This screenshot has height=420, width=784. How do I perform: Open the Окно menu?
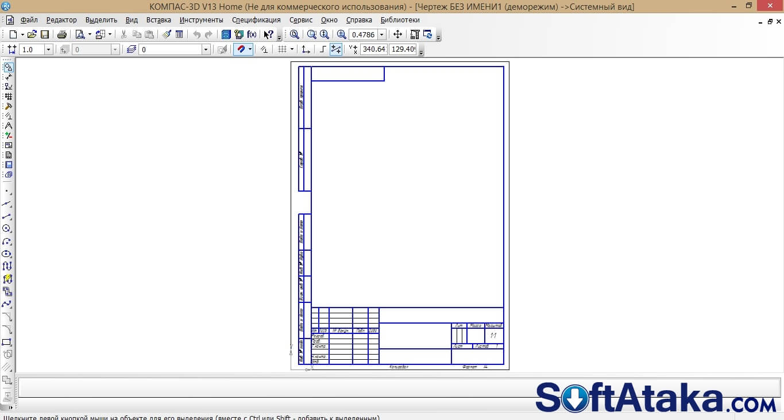click(329, 20)
